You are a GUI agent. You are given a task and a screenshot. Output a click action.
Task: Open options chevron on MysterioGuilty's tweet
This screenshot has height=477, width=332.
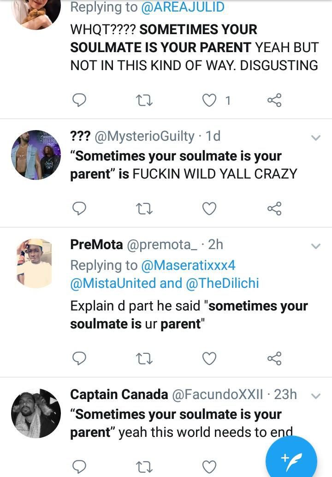pos(316,138)
